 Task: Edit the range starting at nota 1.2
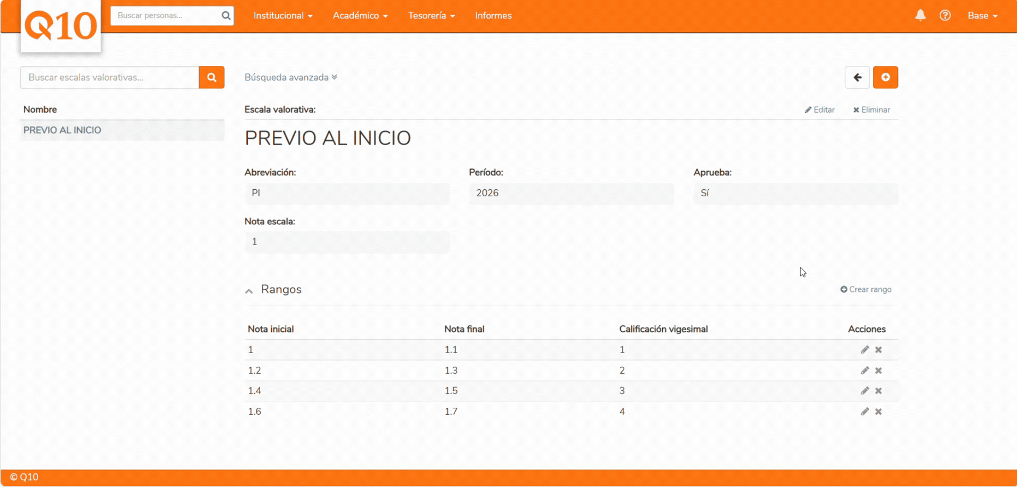[x=865, y=371]
